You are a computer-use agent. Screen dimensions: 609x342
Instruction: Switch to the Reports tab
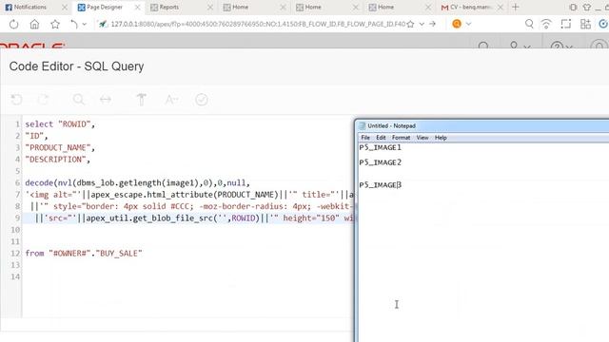[x=169, y=7]
